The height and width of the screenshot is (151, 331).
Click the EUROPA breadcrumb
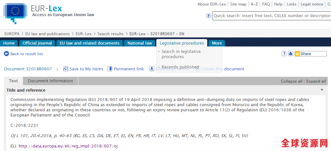click(x=12, y=34)
